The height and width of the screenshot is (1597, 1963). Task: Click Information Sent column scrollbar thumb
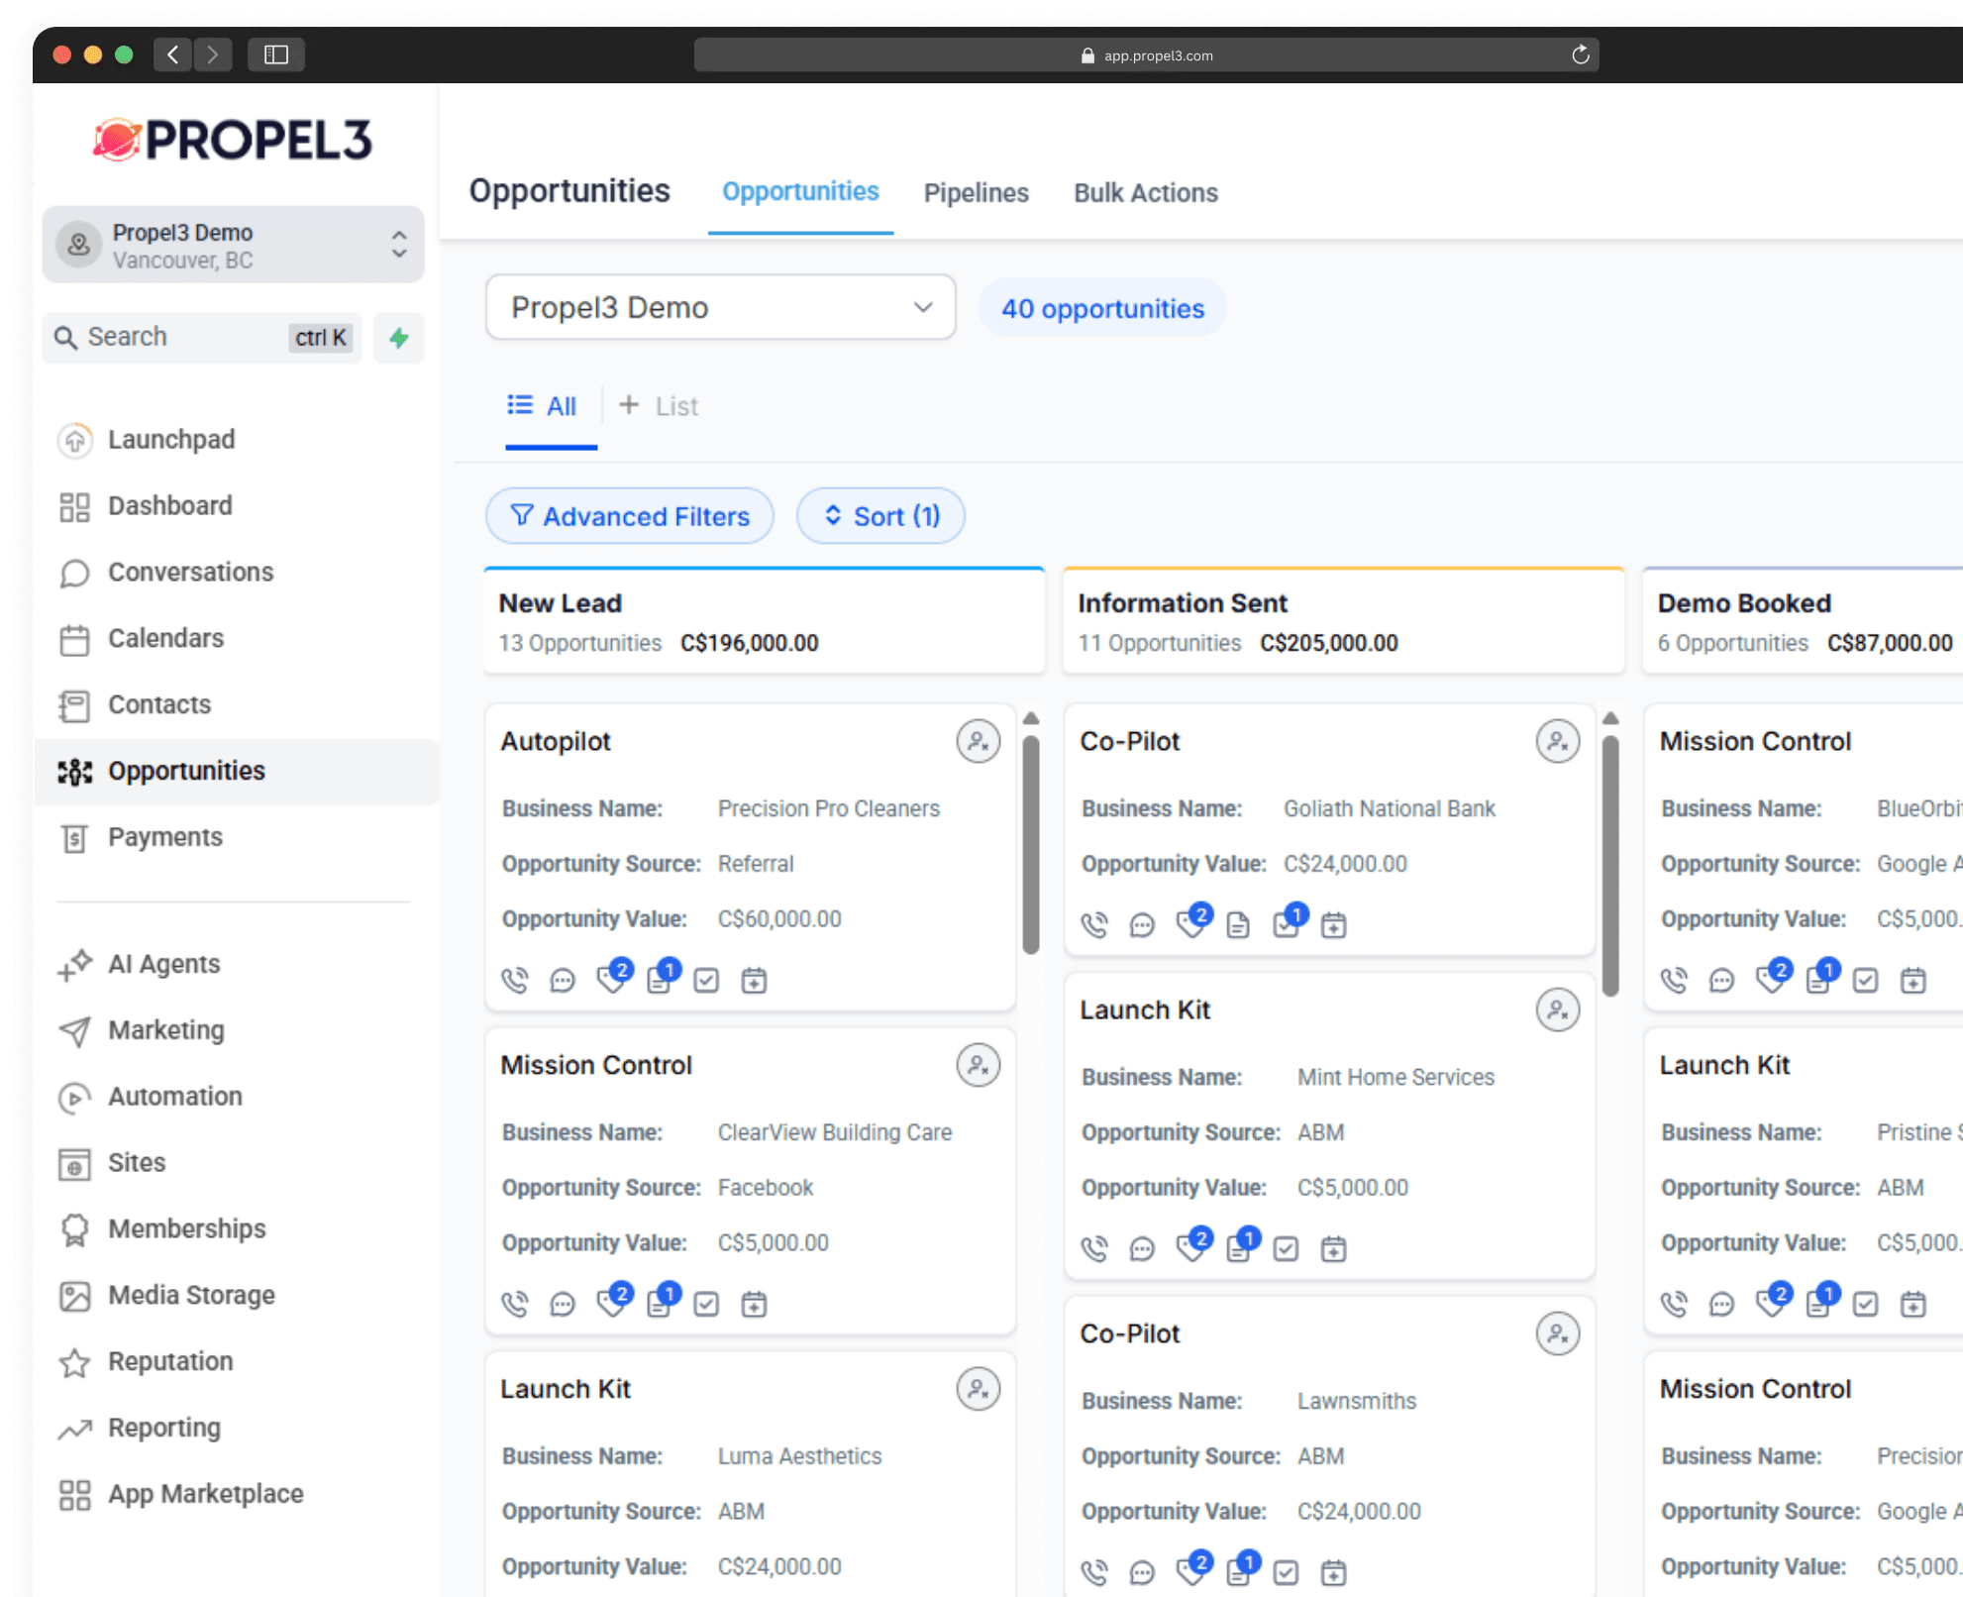[x=1610, y=865]
